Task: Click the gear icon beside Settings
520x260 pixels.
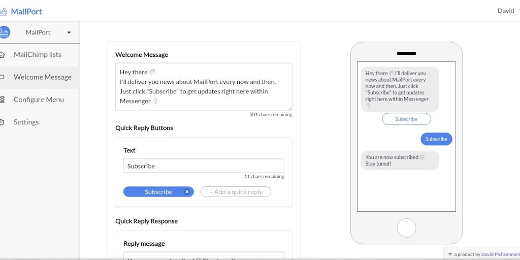Action: pyautogui.click(x=2, y=122)
